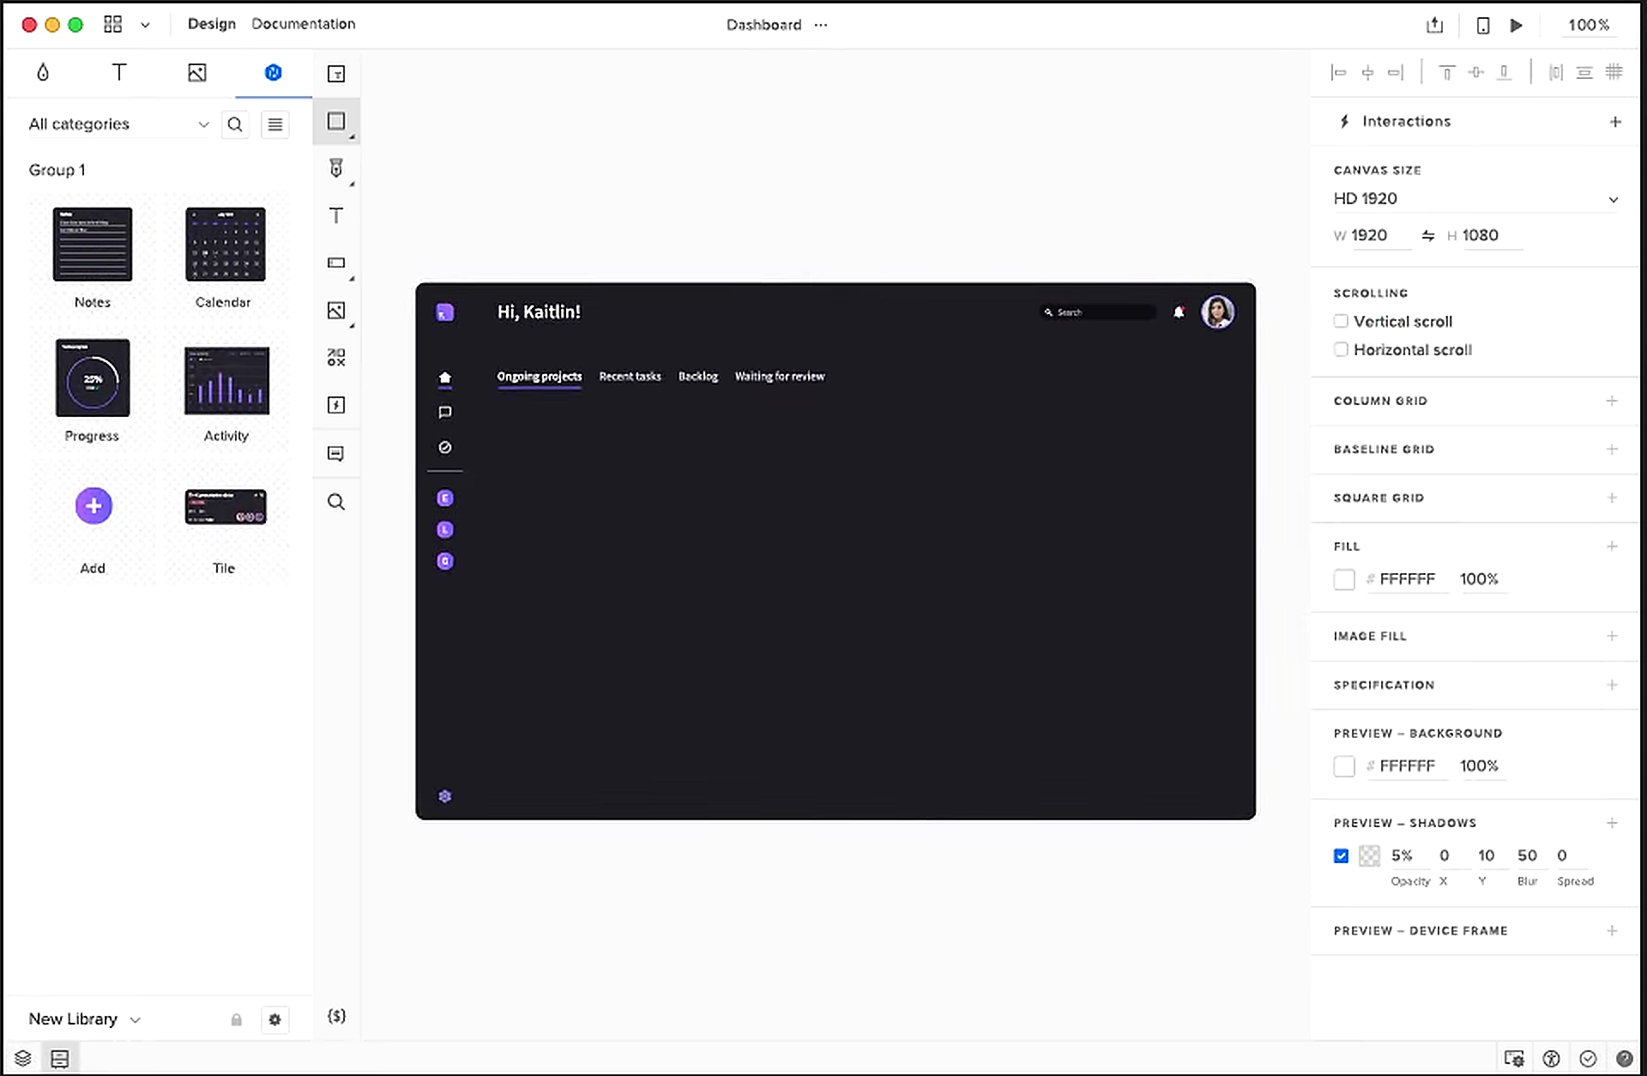This screenshot has width=1647, height=1076.
Task: Click the preview play button
Action: point(1516,25)
